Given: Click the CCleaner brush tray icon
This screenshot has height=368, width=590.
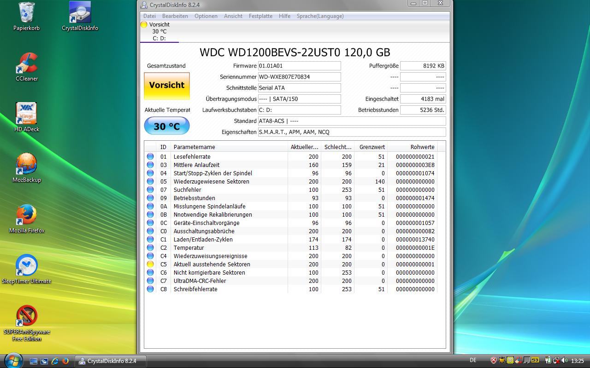Looking at the screenshot, I should pos(519,361).
